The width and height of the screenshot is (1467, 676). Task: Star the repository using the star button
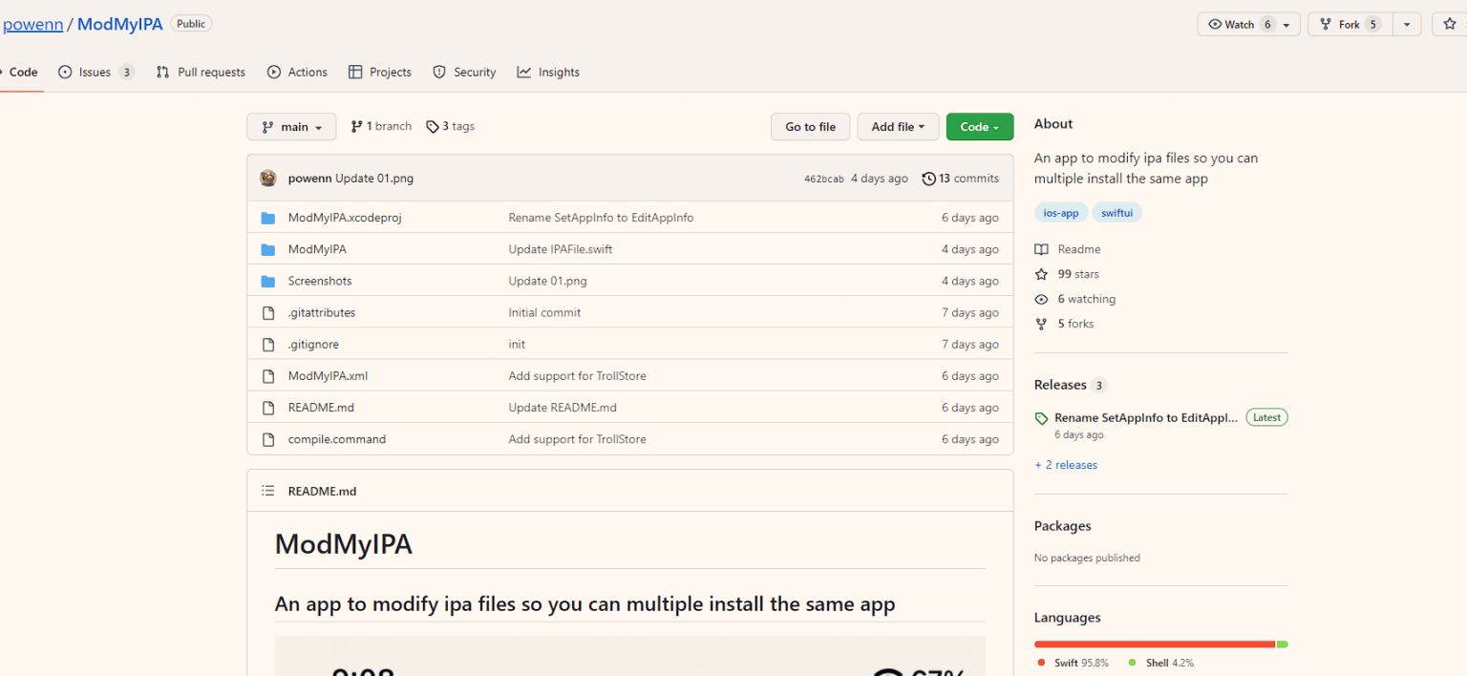1450,25
